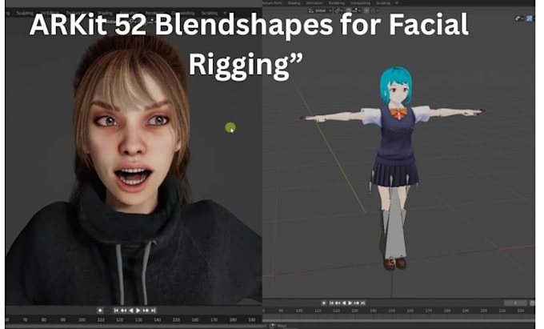Jump to end frame in left timeline

154,311
